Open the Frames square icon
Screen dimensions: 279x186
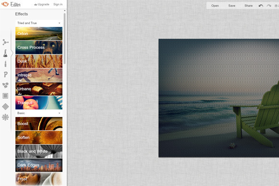pyautogui.click(x=5, y=96)
